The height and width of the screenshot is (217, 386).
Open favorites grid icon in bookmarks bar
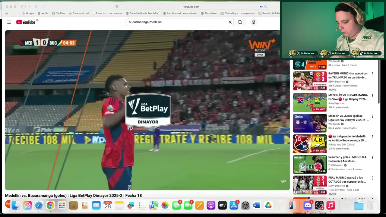(6, 13)
